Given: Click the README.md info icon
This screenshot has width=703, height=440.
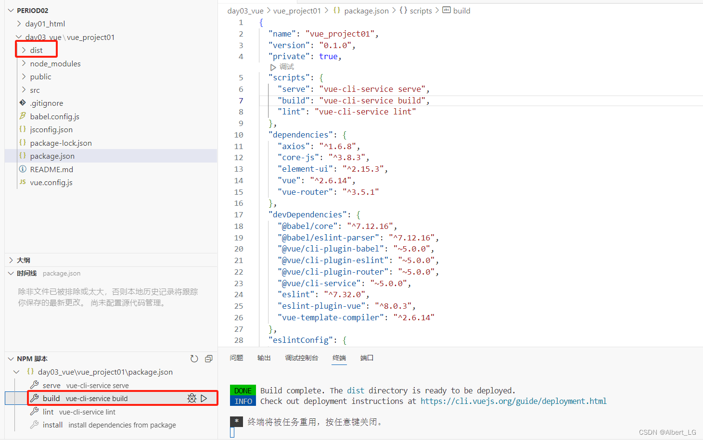Looking at the screenshot, I should coord(23,169).
